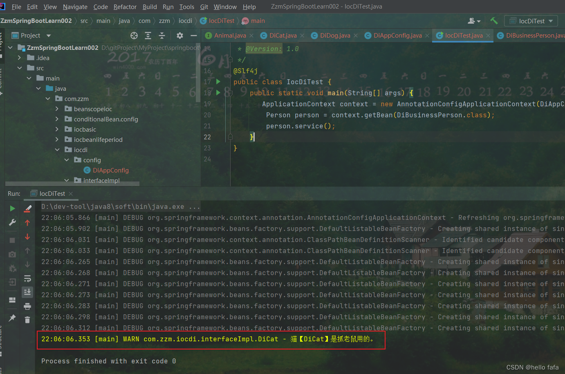Click the layout restore icon in Run sidebar
565x374 pixels.
(12, 300)
